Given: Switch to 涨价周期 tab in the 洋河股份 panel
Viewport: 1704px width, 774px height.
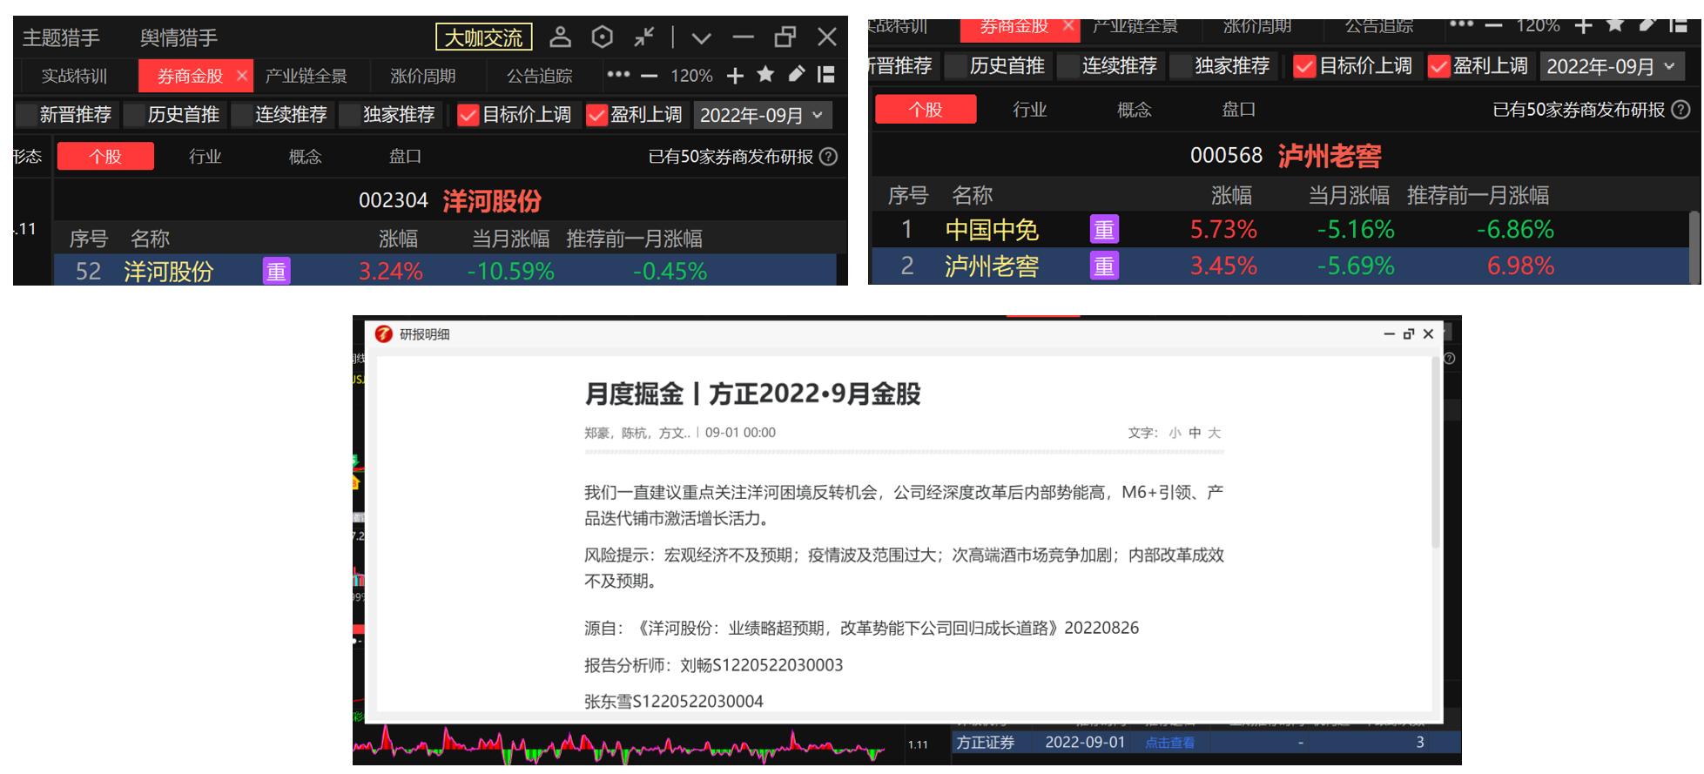Looking at the screenshot, I should pyautogui.click(x=423, y=76).
